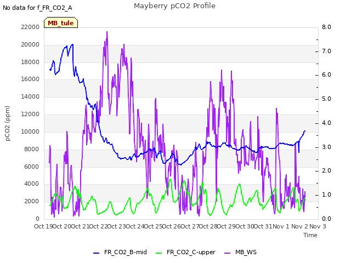Viewport: 351px width, 263px height.
Task: Click the 8000 y-axis tick label
Action: 32,149
